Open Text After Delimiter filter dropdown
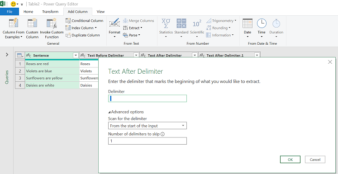The image size is (338, 174). [x=195, y=56]
